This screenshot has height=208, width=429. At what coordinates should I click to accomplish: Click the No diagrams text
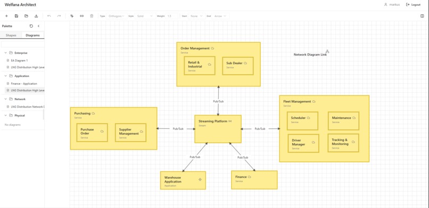click(x=13, y=125)
